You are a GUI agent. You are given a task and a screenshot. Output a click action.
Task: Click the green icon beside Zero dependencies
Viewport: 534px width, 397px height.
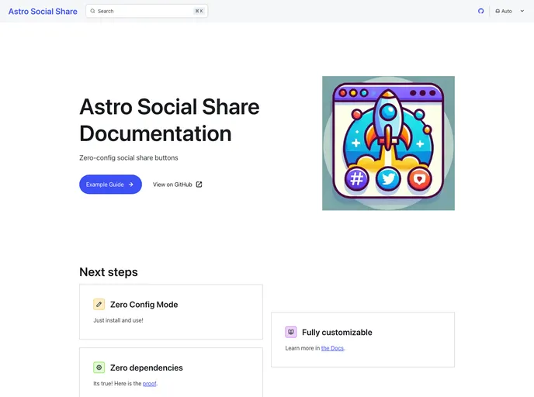(x=99, y=368)
